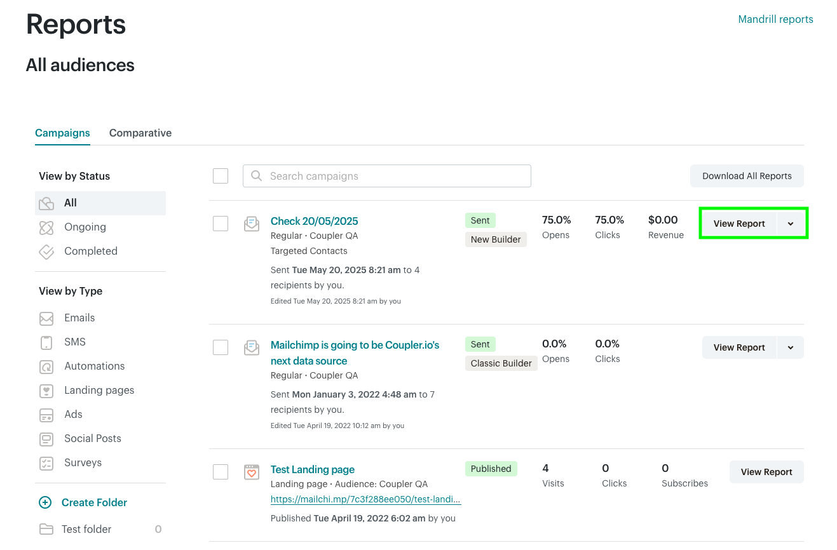This screenshot has width=837, height=550.
Task: Filter campaigns by Completed status
Action: point(90,251)
